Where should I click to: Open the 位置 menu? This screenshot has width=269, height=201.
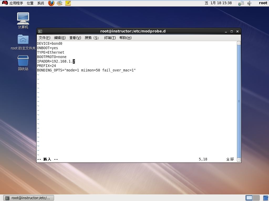tap(30, 3)
